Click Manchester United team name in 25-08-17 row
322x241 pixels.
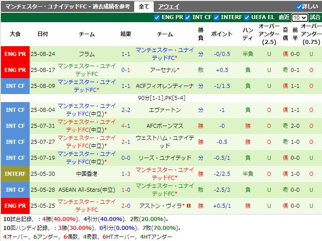[x=87, y=70]
